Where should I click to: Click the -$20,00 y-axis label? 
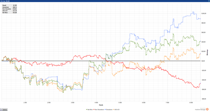coord(204,70)
